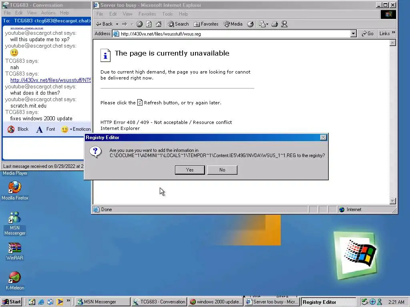The width and height of the screenshot is (410, 307).
Task: Click the network connection tray icon
Action: pos(365,302)
